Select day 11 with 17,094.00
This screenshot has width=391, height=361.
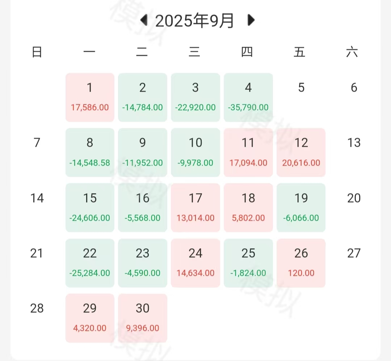pyautogui.click(x=248, y=152)
